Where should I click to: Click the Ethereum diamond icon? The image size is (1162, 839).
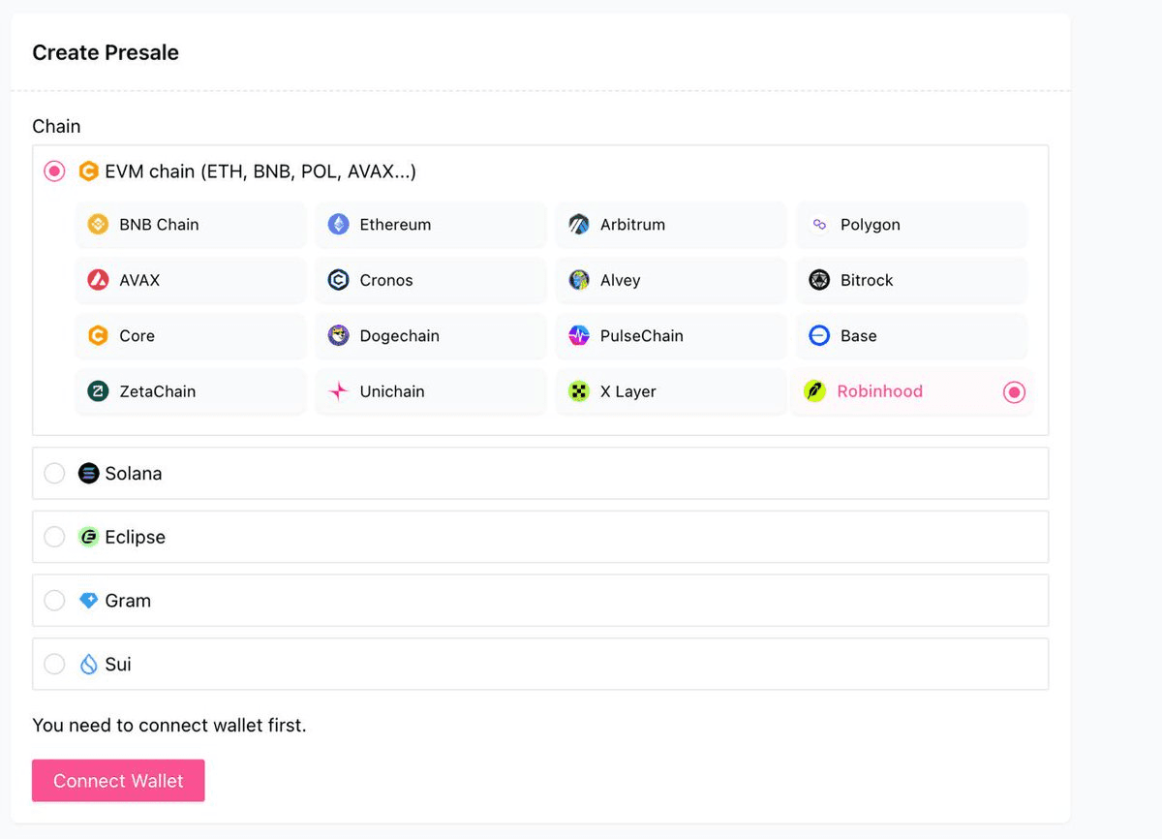tap(338, 225)
